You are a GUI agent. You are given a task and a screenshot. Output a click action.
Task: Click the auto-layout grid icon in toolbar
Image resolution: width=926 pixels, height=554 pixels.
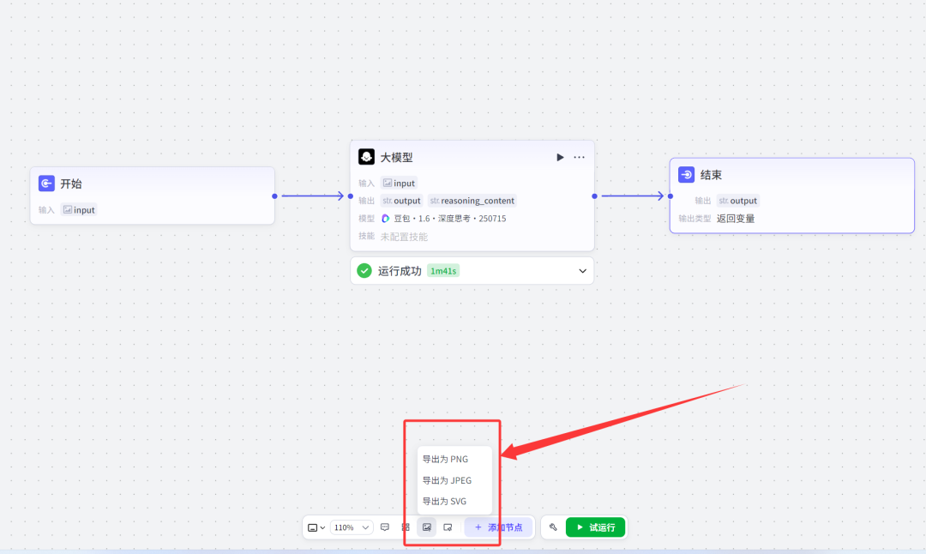point(405,527)
